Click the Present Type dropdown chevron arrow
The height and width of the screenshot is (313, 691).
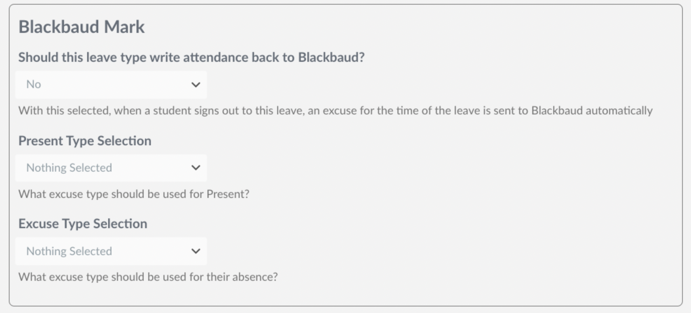pos(196,168)
